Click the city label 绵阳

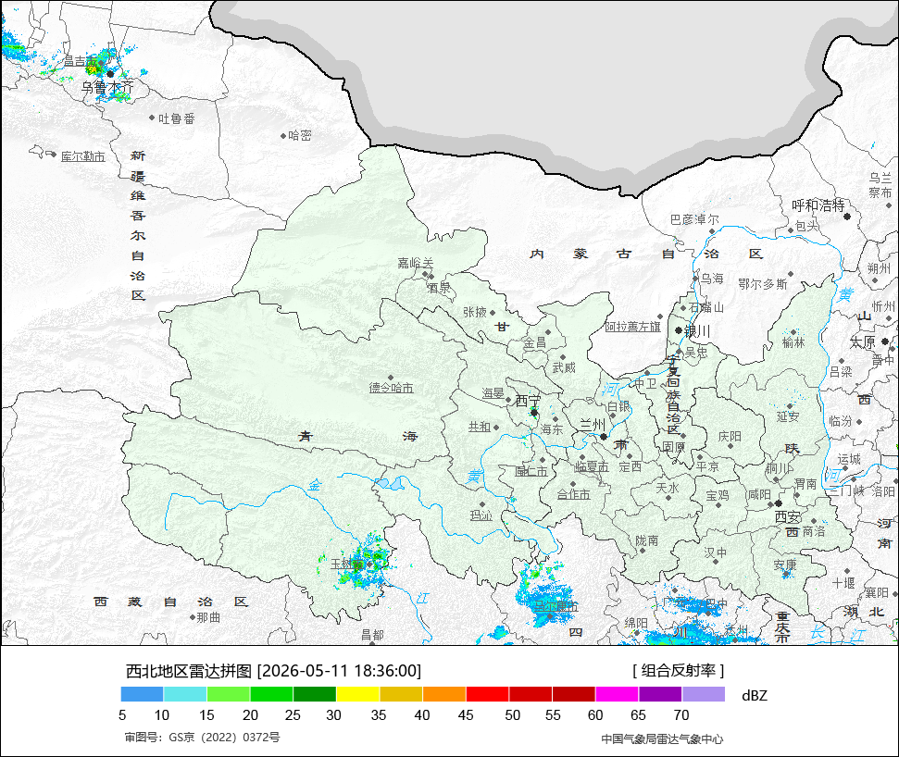click(636, 622)
